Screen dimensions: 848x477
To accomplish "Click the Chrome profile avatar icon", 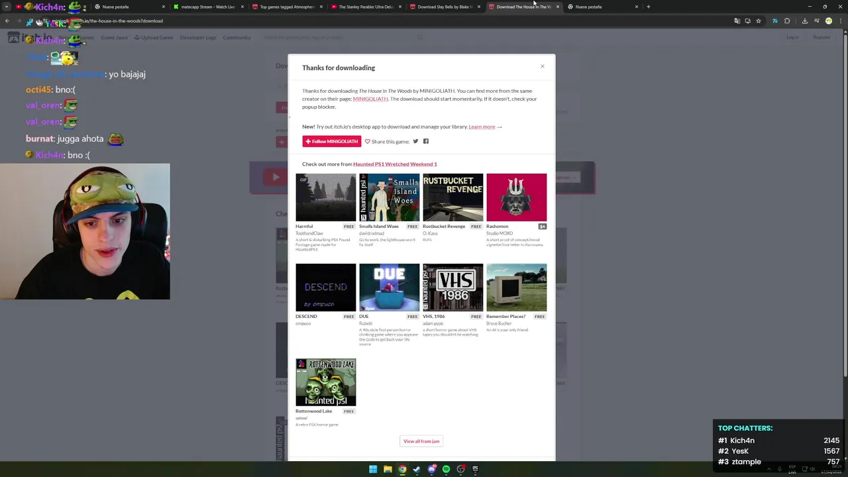I will pyautogui.click(x=828, y=21).
